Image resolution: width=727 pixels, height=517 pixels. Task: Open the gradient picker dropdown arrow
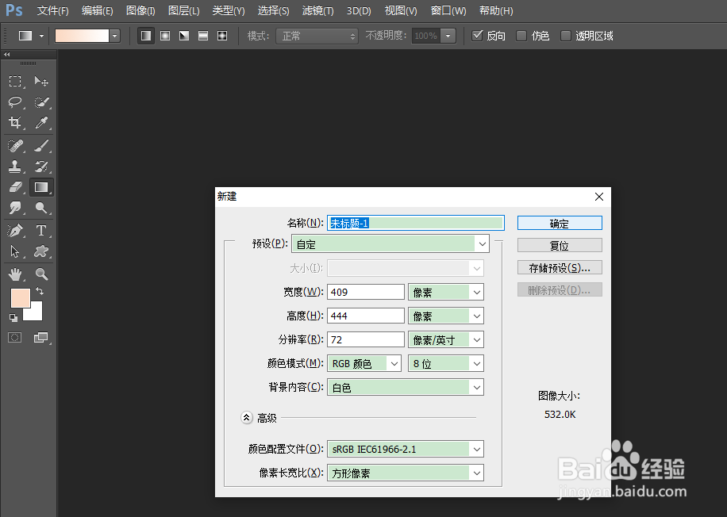coord(115,36)
